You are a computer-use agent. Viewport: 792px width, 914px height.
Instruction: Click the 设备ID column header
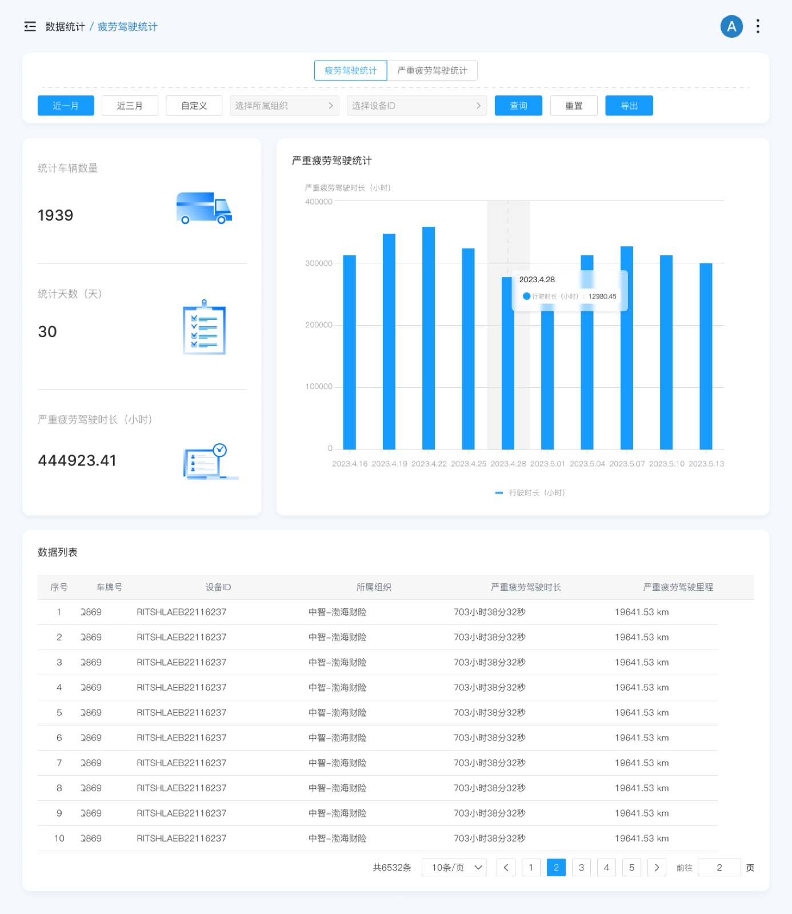(x=218, y=587)
